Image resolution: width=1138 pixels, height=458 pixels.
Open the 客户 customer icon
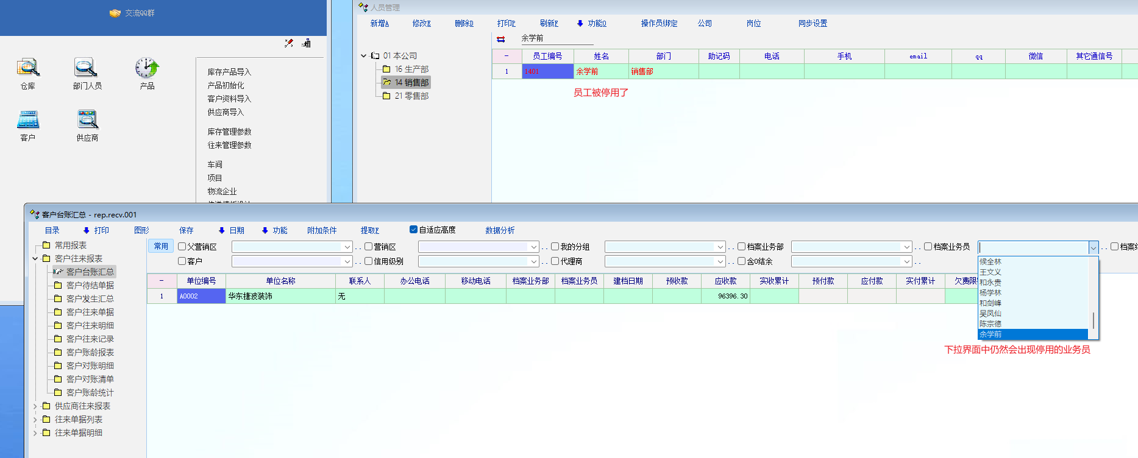(x=27, y=120)
